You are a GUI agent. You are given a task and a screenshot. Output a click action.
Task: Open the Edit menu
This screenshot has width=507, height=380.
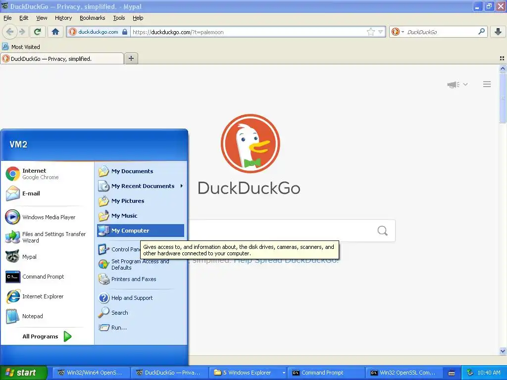point(24,18)
